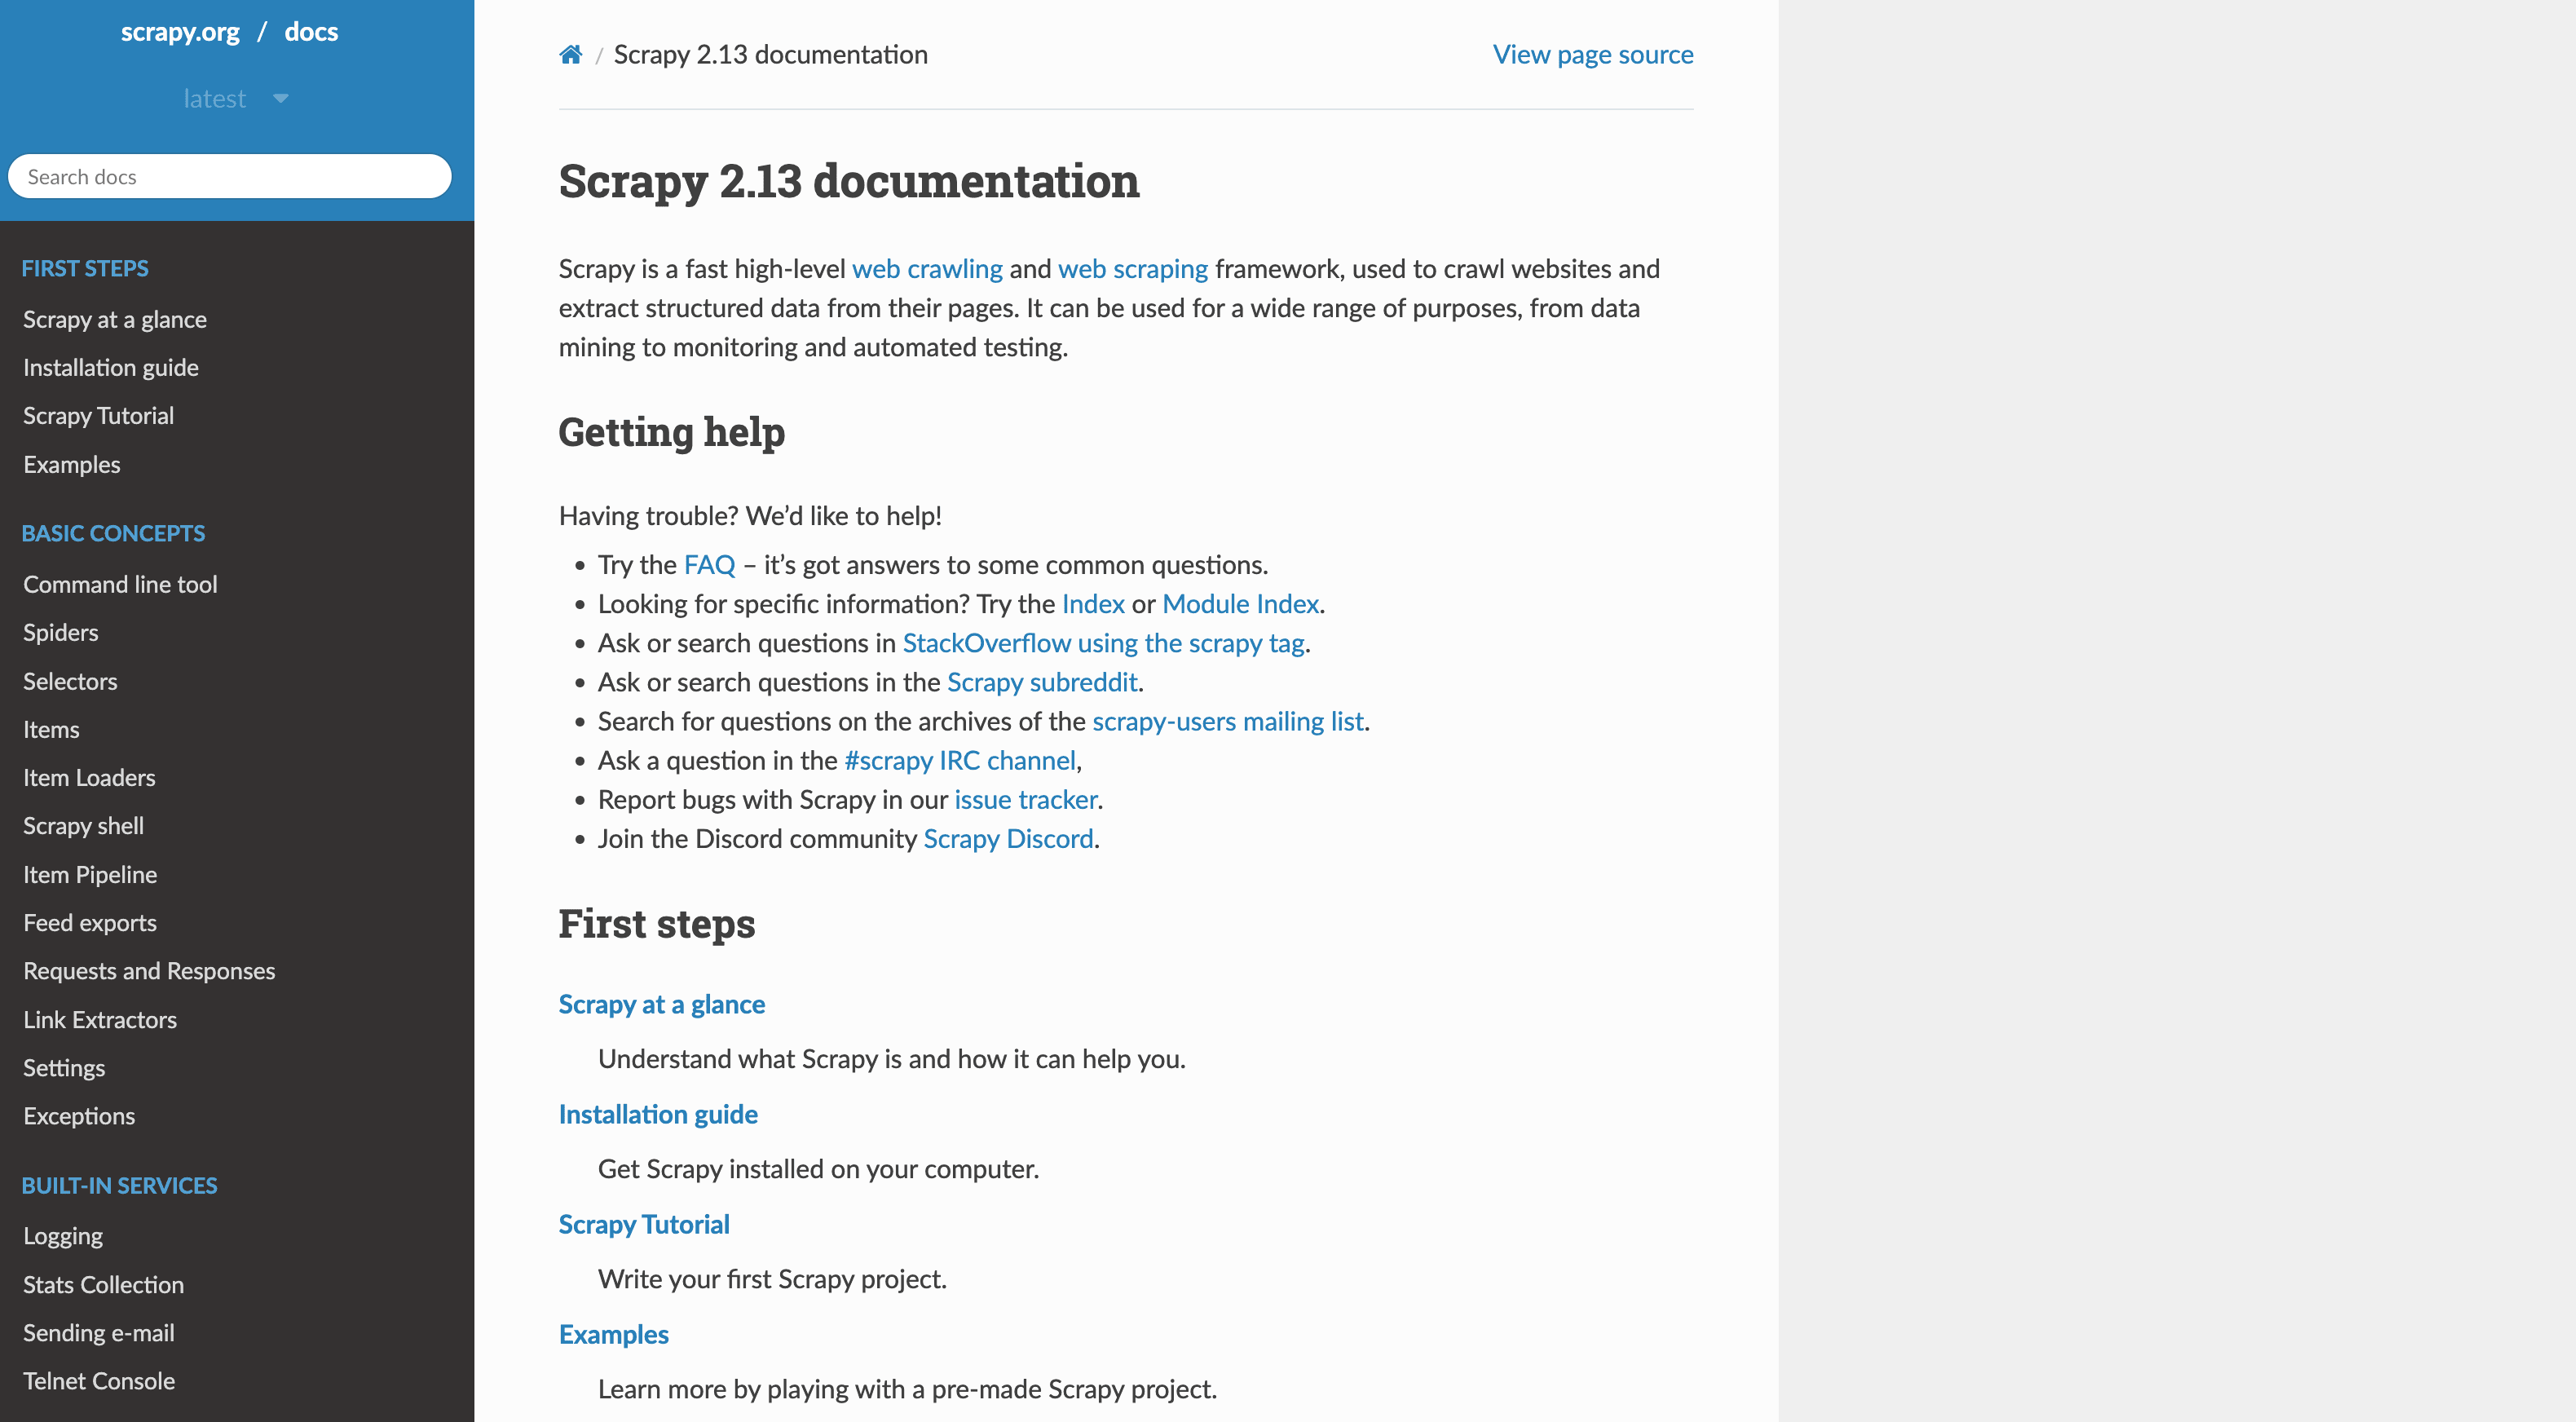
Task: Click the Getting help heading
Action: coord(672,432)
